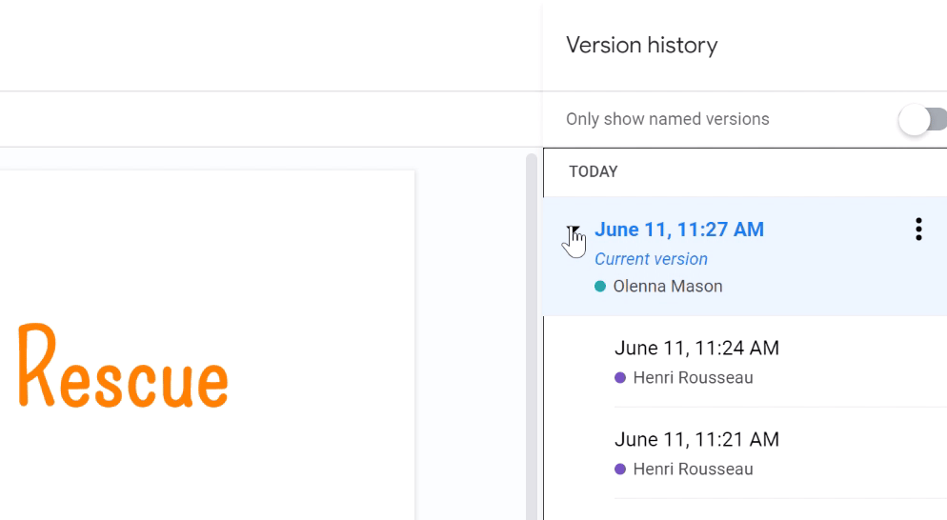Select the June 11, 11:21 AM version

point(696,440)
